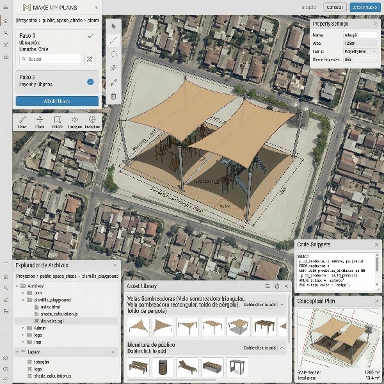
Task: Select the park bench thumbnail
Action: click(x=138, y=367)
